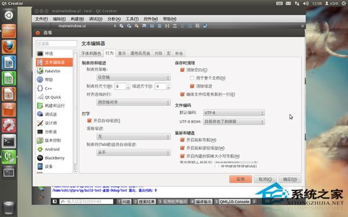Click the 应用 button
The image size is (348, 217).
[241, 179]
